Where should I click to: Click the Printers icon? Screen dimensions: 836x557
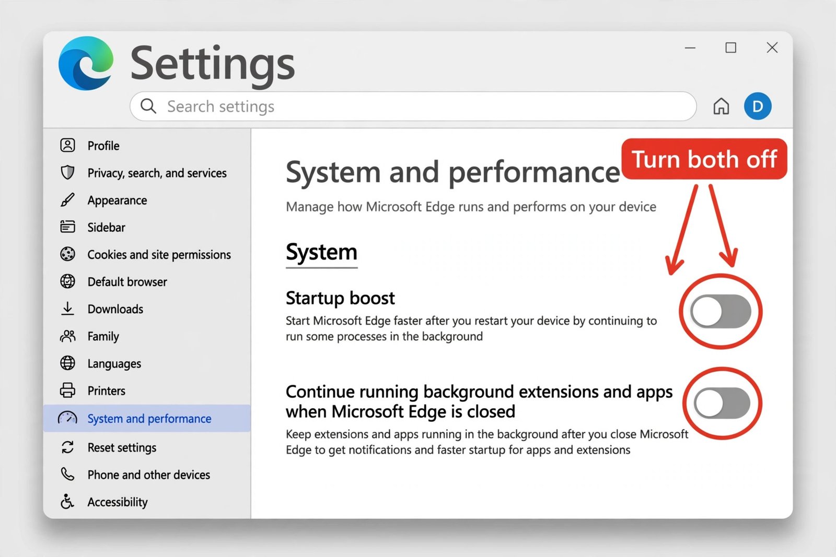[67, 390]
